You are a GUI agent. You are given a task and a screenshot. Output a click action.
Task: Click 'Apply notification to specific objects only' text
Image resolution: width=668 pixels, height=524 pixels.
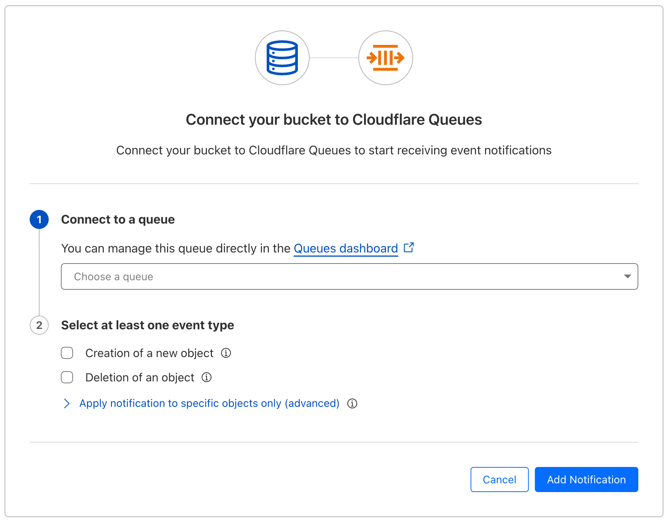click(209, 403)
